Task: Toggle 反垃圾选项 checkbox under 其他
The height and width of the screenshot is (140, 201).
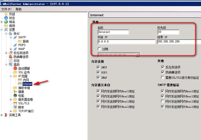Action: point(163,67)
